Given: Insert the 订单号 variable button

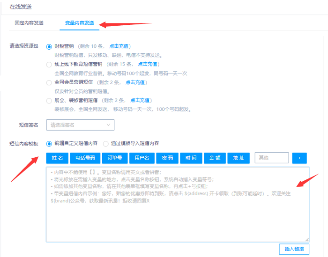Looking at the screenshot, I should click(115, 158).
